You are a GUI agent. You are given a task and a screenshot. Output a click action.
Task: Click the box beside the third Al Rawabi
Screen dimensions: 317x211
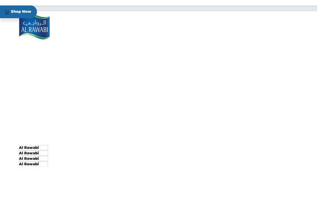(x=44, y=158)
